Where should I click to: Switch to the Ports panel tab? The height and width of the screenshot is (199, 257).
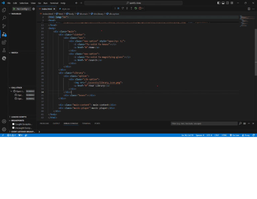[97, 123]
